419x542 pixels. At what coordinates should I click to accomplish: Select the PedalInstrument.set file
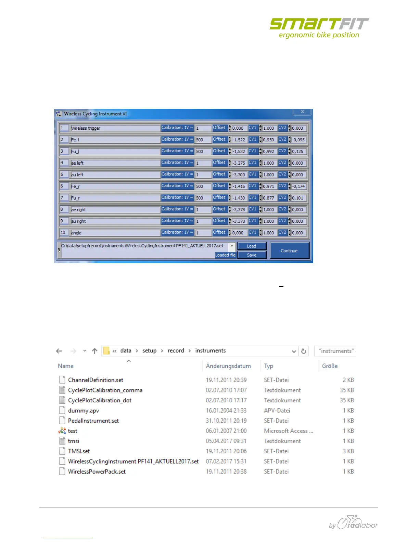point(93,421)
